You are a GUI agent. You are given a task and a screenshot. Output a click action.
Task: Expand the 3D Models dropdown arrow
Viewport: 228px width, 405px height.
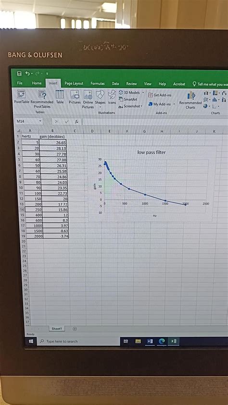[143, 92]
